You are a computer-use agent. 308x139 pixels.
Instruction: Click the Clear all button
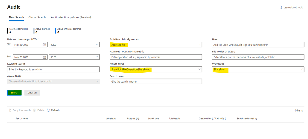[x=32, y=93]
